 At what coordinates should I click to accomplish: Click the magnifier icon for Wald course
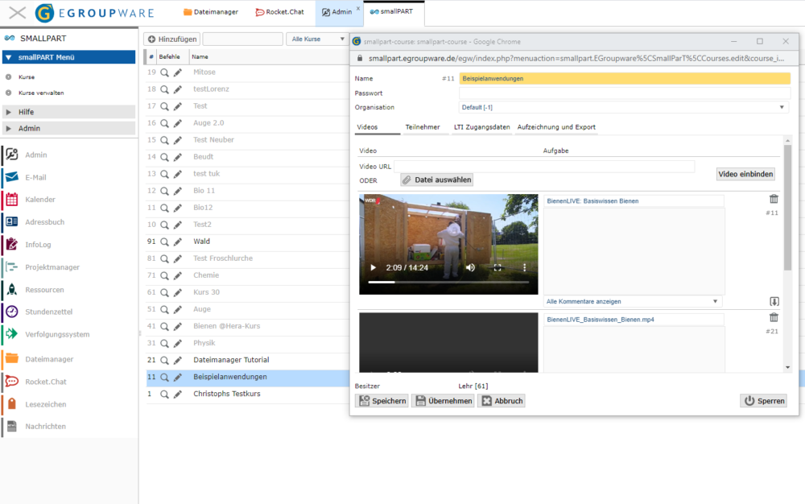(x=164, y=242)
